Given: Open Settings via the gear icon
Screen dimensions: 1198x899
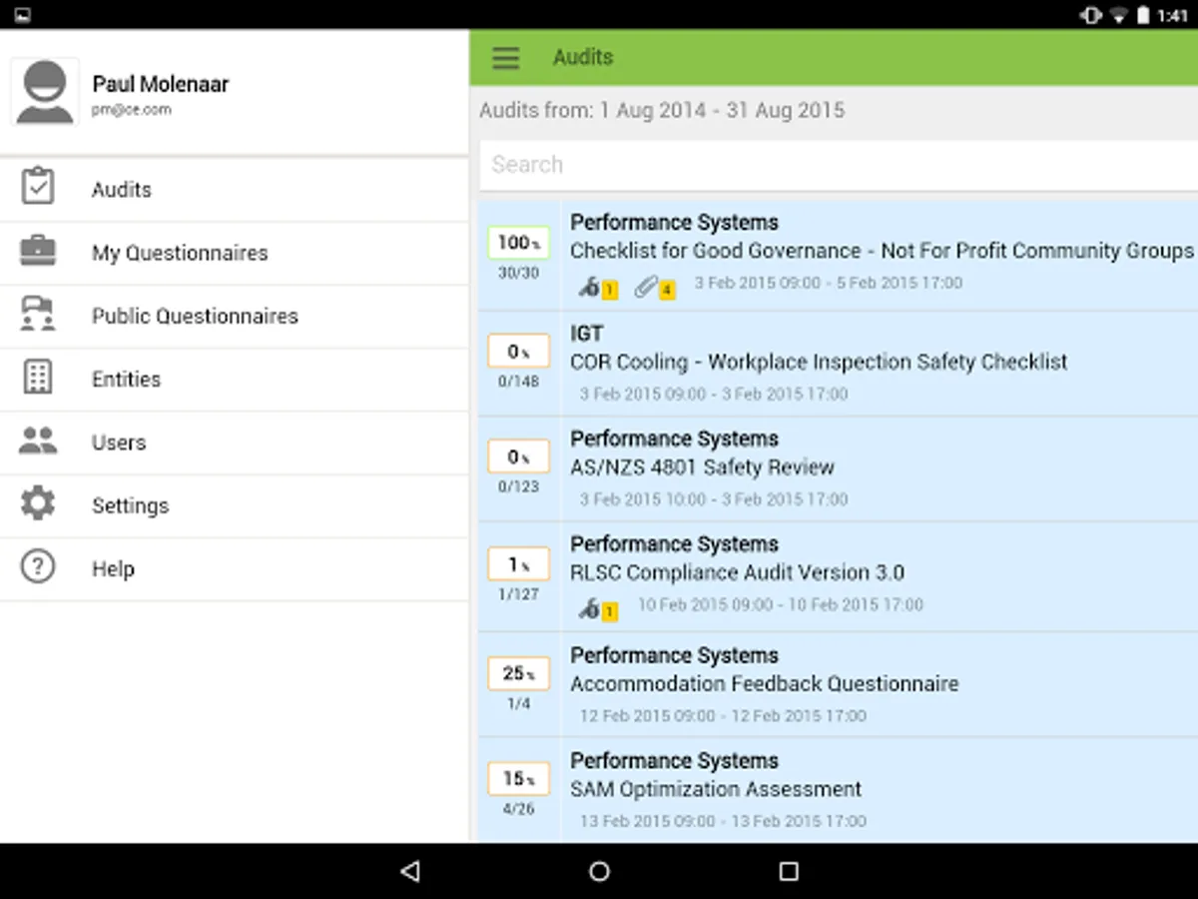Looking at the screenshot, I should [38, 504].
